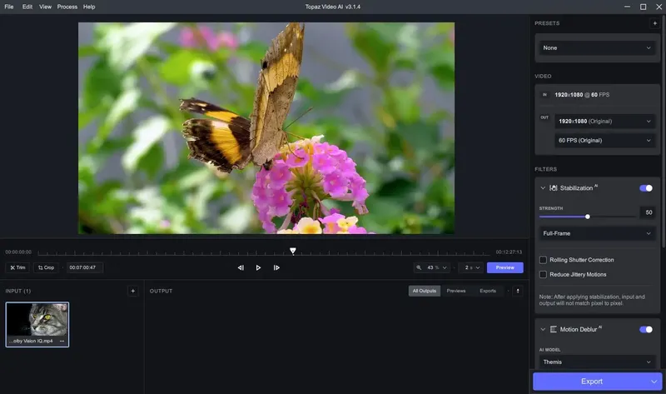Click the timeline playhead marker

(x=293, y=252)
